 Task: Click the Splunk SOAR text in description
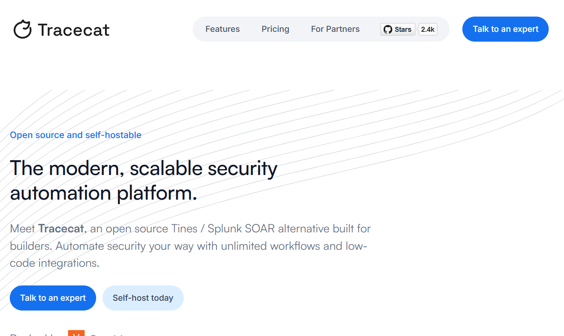tap(244, 229)
